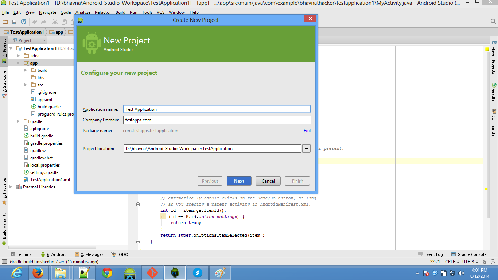
Task: Click Next in the New Project wizard
Action: click(239, 181)
